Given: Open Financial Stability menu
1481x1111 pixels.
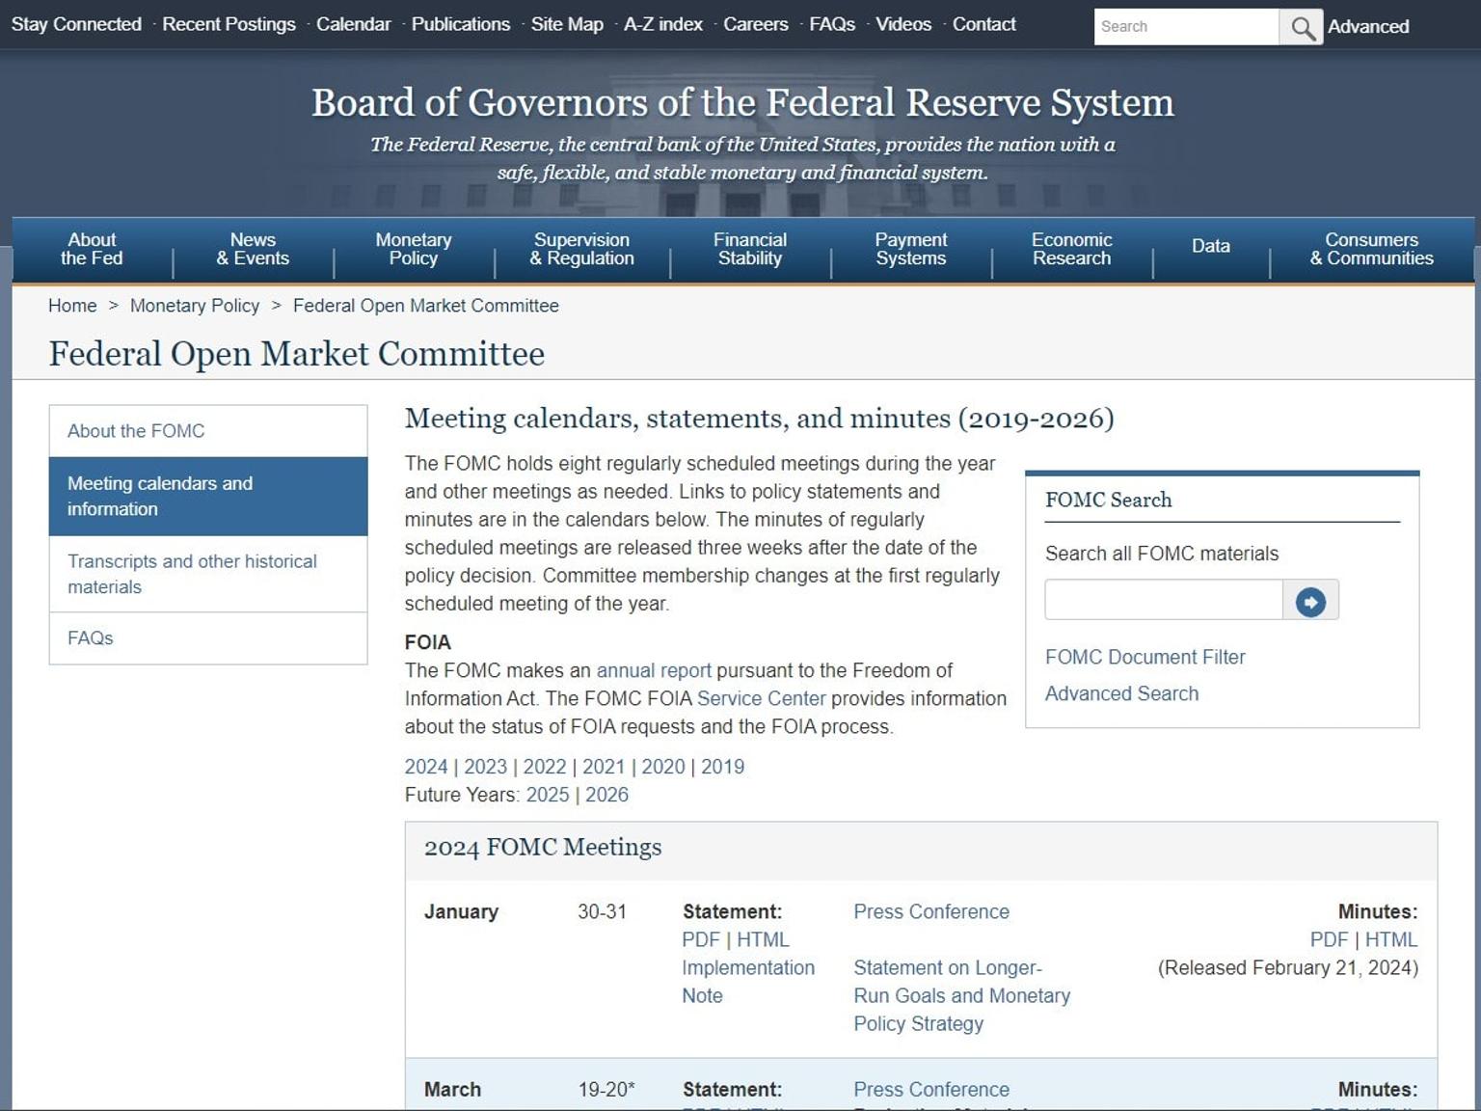Looking at the screenshot, I should (x=750, y=249).
